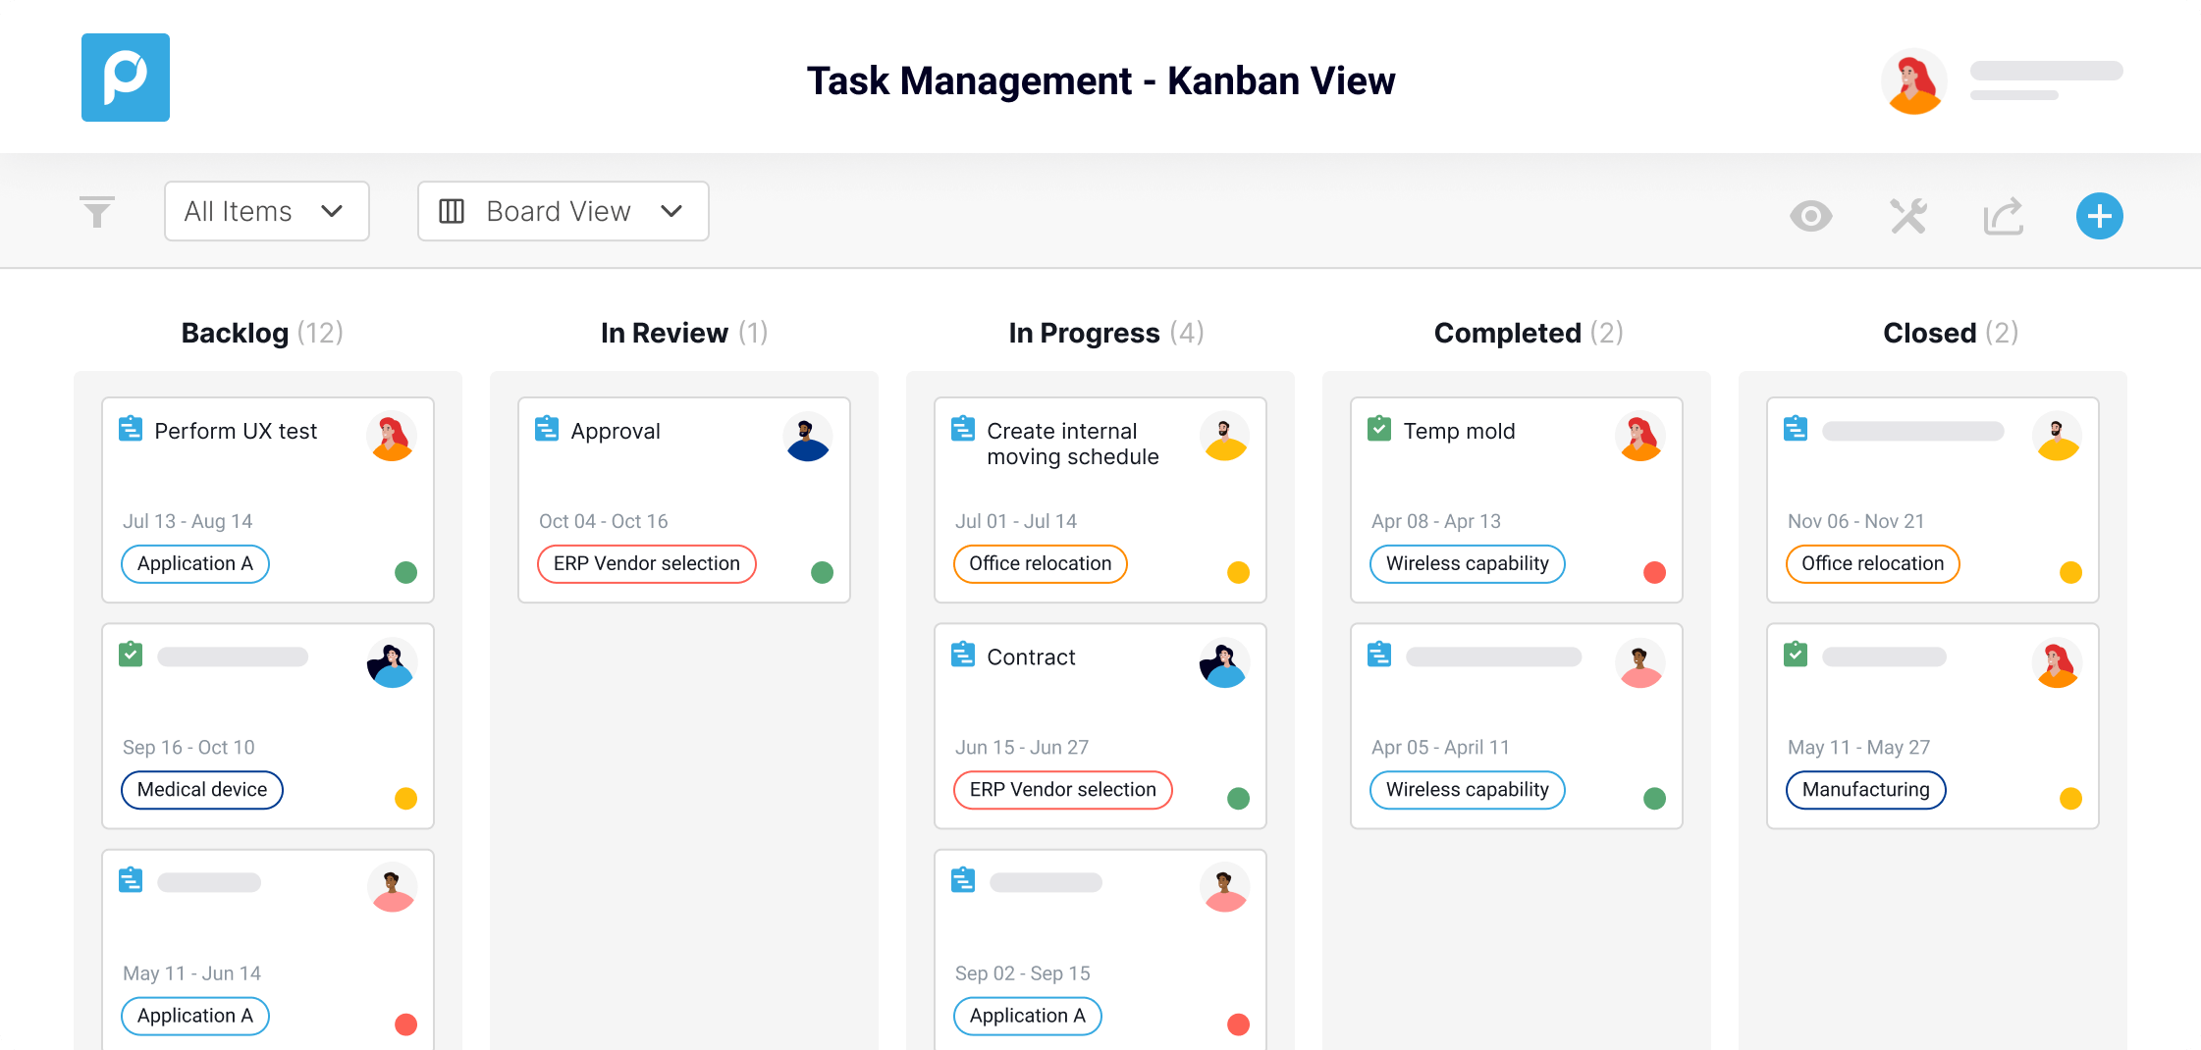The width and height of the screenshot is (2201, 1050).
Task: Click yellow status dot on Jul 01 - Jul 14 card
Action: click(1238, 572)
